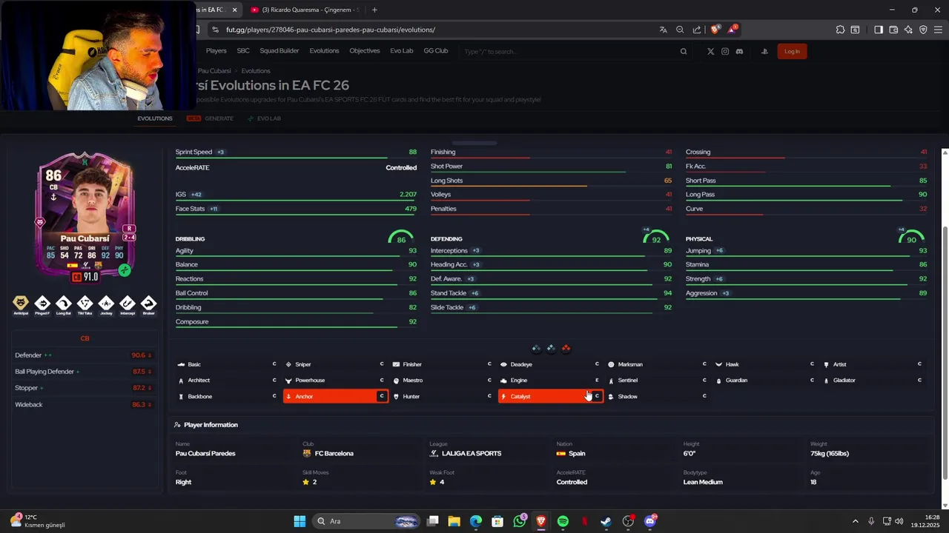Open Brave Shields lion icon
Image resolution: width=949 pixels, height=533 pixels.
point(715,30)
